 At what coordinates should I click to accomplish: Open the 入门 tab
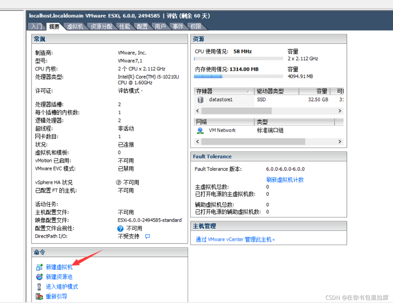click(37, 26)
